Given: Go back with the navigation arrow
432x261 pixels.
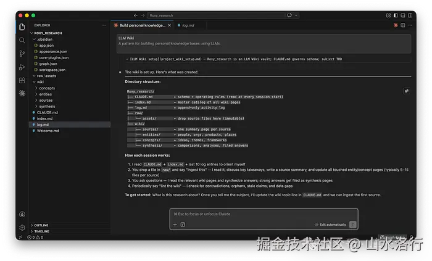Looking at the screenshot, I should point(136,15).
